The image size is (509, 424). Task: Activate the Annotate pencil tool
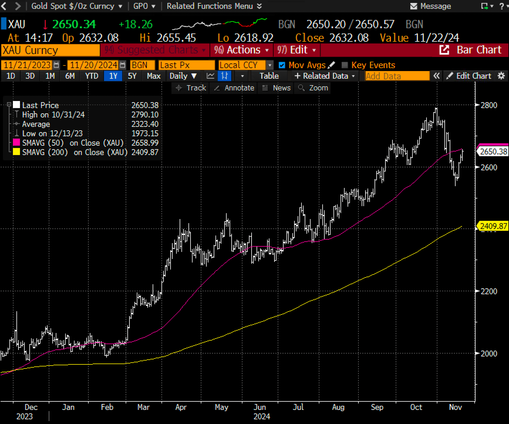click(x=234, y=88)
